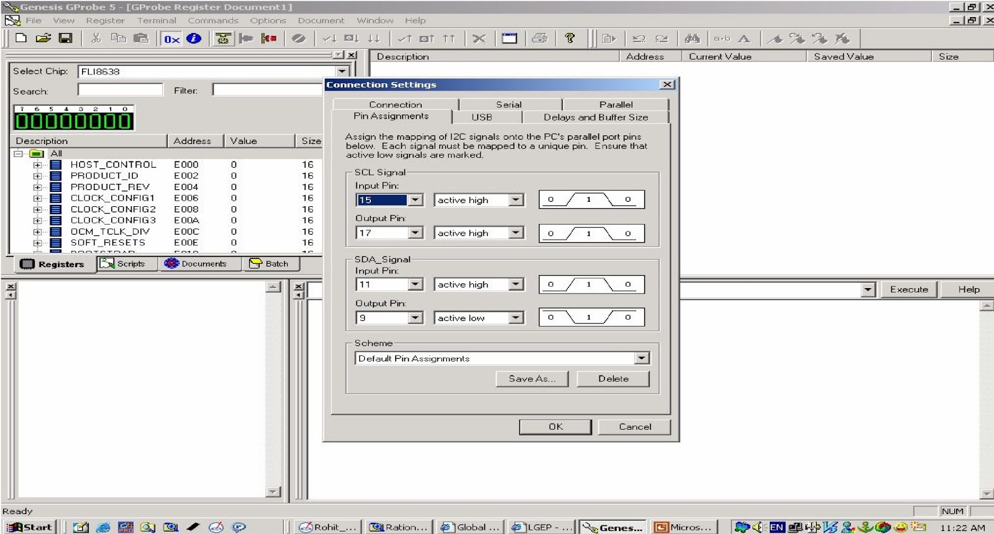The image size is (994, 534).
Task: Click the Delete scheme button
Action: click(613, 379)
